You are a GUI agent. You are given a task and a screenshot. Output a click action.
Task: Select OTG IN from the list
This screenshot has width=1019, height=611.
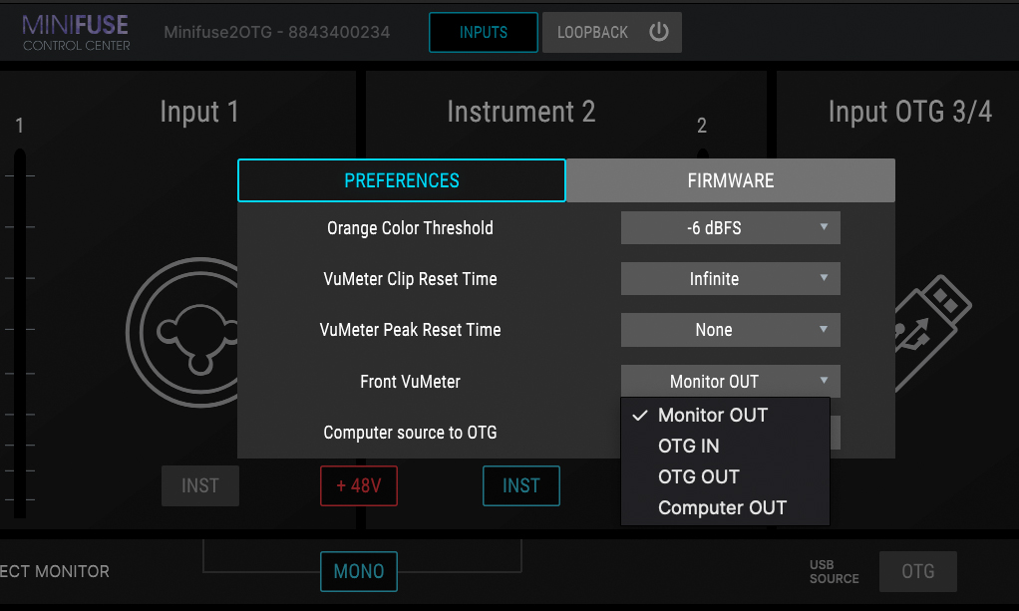pyautogui.click(x=689, y=446)
